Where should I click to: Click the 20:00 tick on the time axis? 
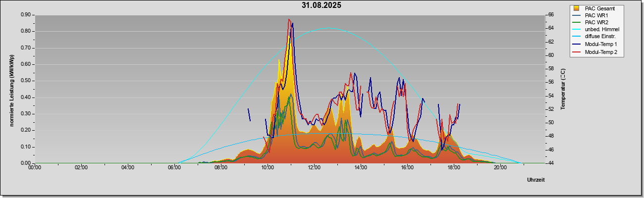pos(500,167)
